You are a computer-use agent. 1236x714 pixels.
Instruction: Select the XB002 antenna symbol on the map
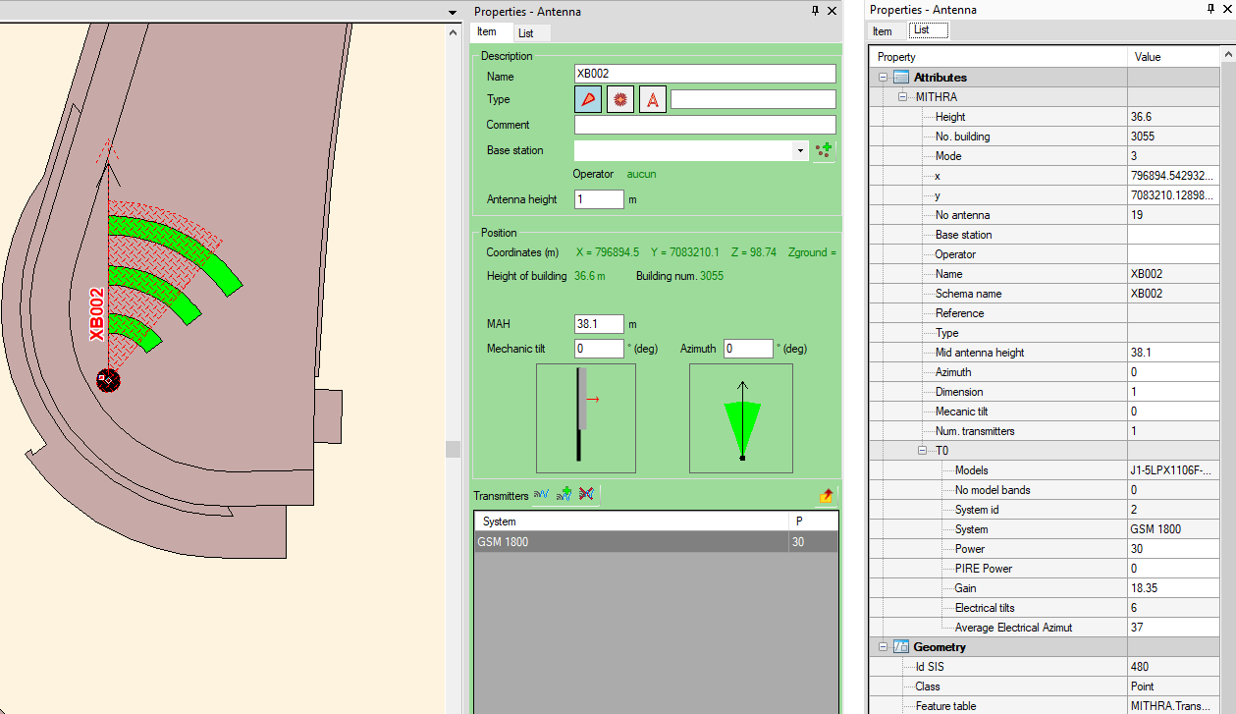tap(108, 380)
